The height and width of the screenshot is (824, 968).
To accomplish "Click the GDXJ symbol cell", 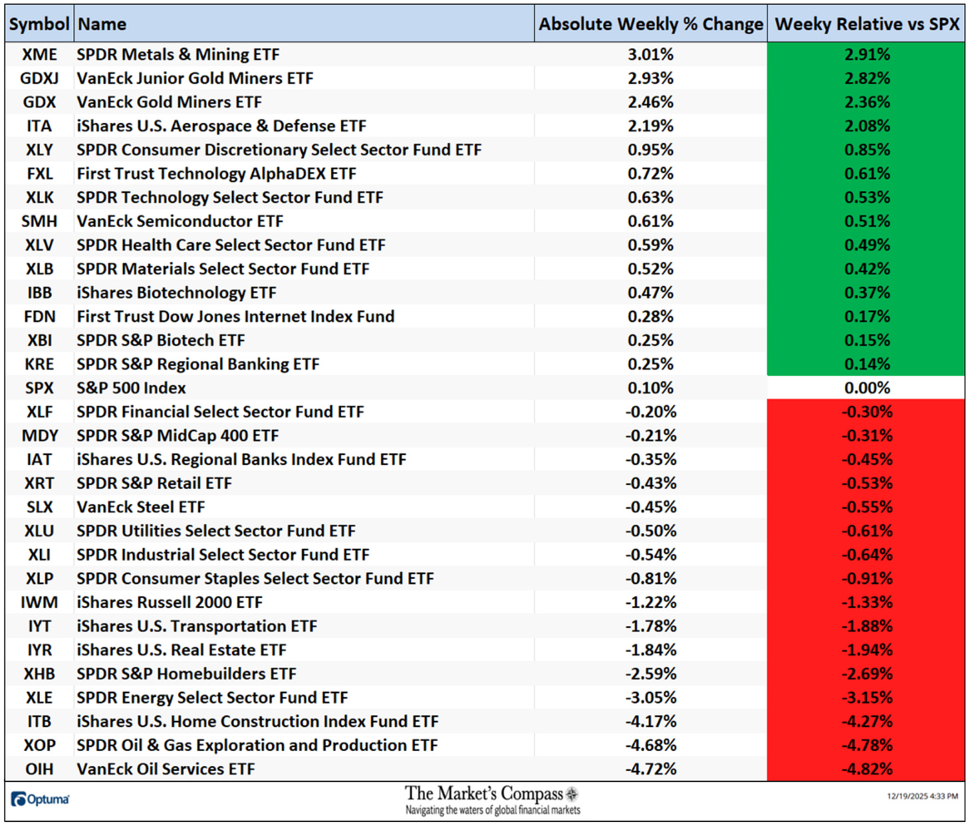I will pos(39,78).
